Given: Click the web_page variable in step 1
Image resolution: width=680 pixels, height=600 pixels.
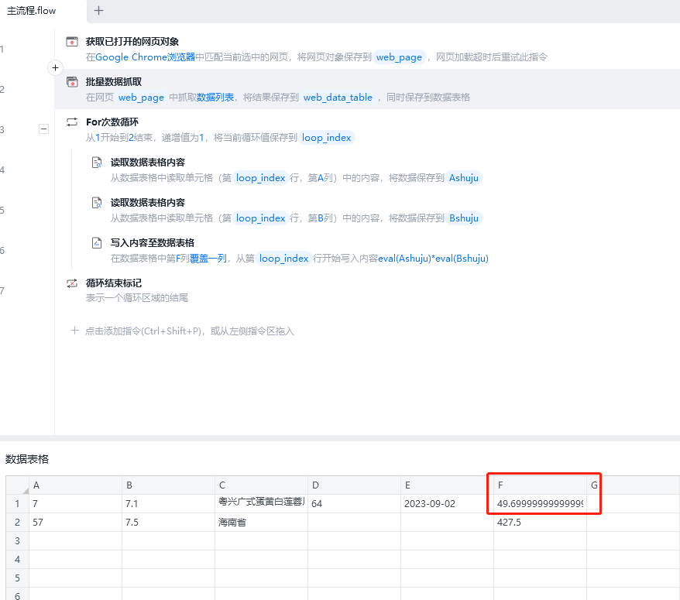Looking at the screenshot, I should (399, 57).
